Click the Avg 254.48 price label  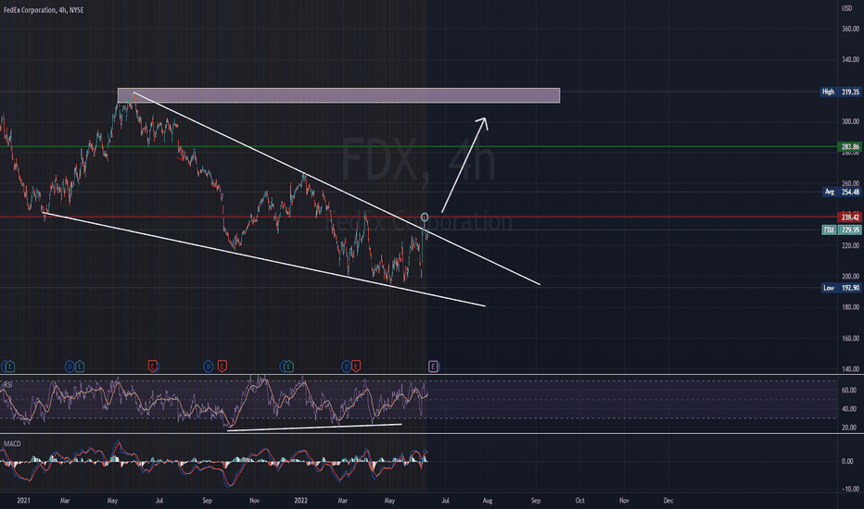(842, 192)
